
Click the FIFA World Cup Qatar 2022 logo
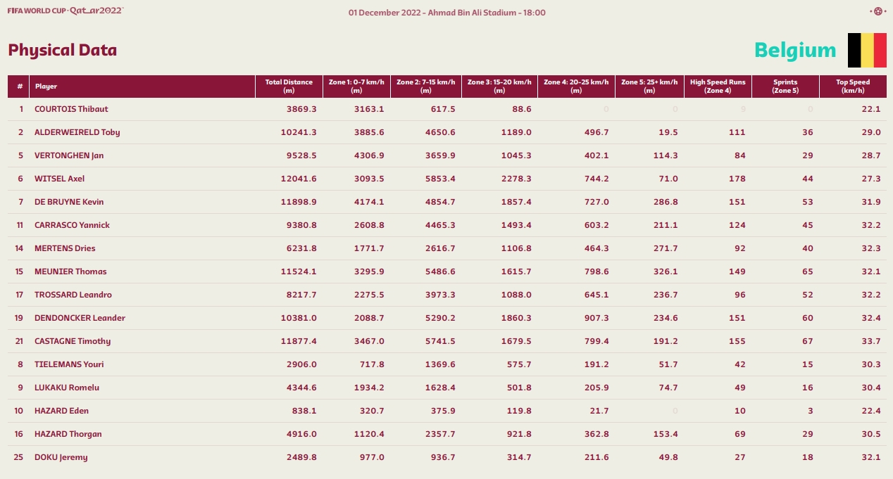tap(65, 12)
